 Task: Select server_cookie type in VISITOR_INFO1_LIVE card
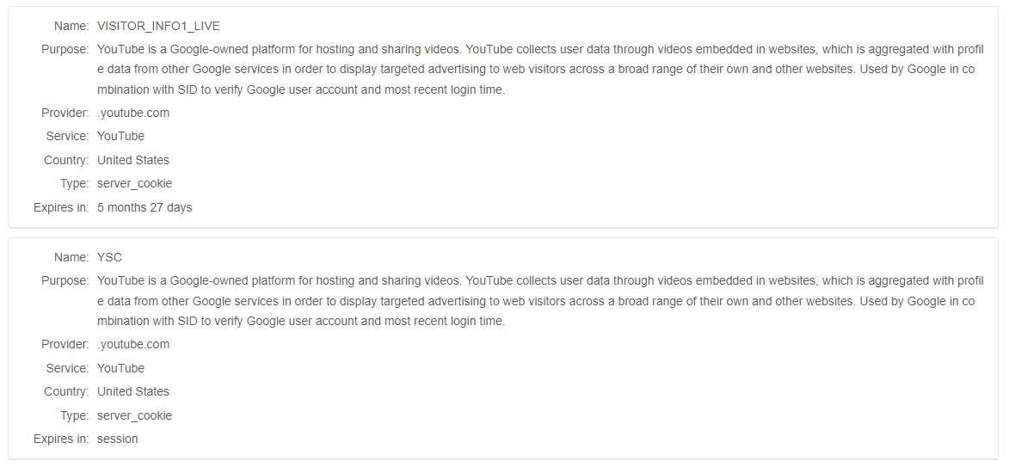[134, 183]
